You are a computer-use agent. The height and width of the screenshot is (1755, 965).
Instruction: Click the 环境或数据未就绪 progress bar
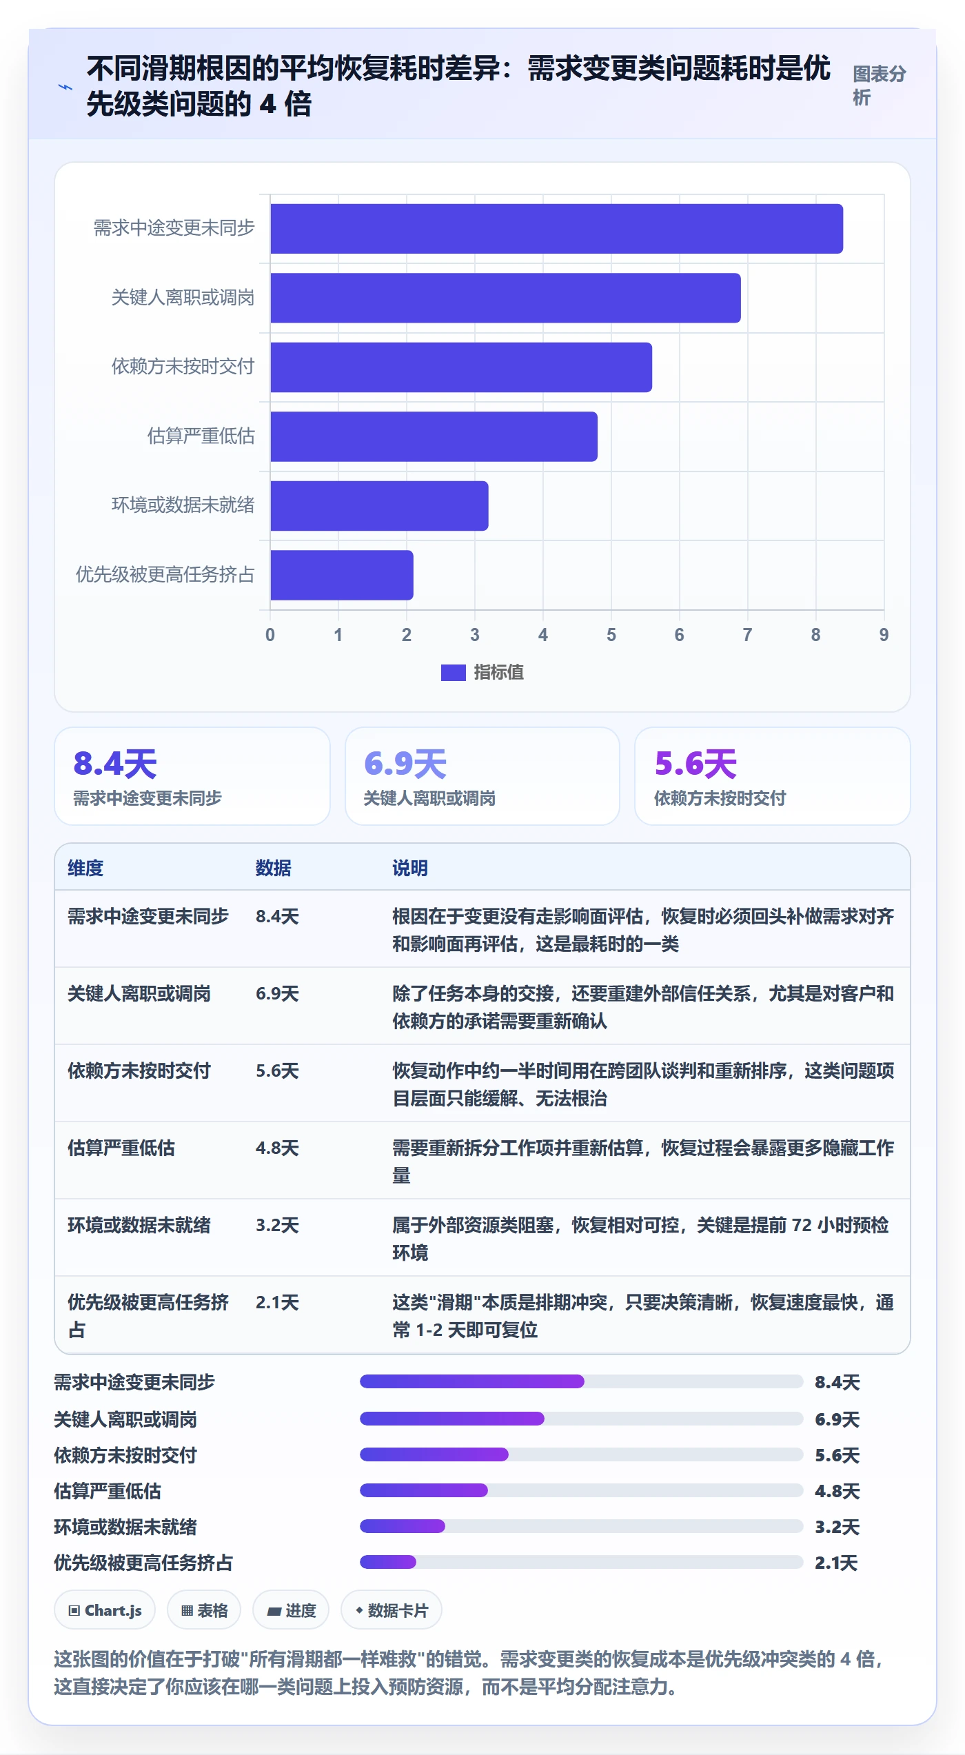(x=581, y=1526)
